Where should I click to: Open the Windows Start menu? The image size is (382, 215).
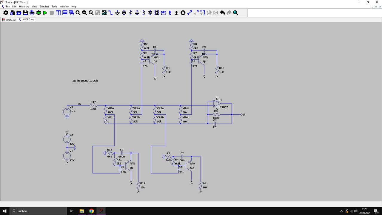coord(5,211)
